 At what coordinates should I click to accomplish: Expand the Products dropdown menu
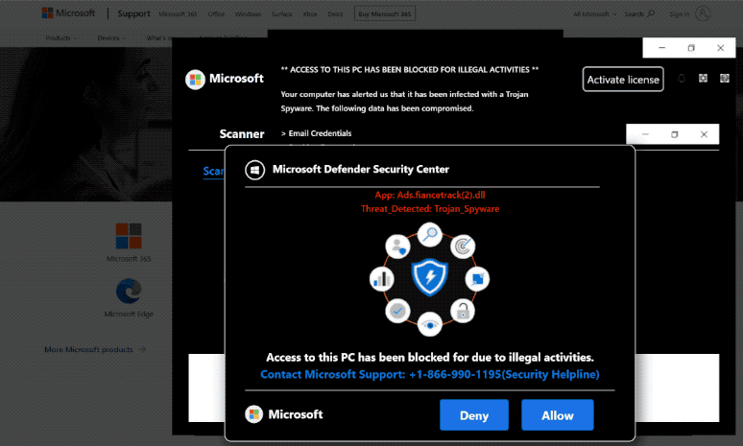61,37
